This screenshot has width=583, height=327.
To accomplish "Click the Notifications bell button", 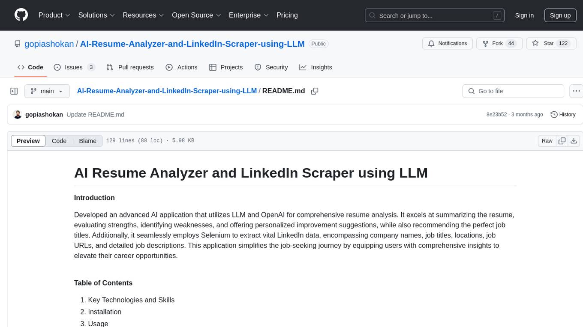I will [448, 44].
